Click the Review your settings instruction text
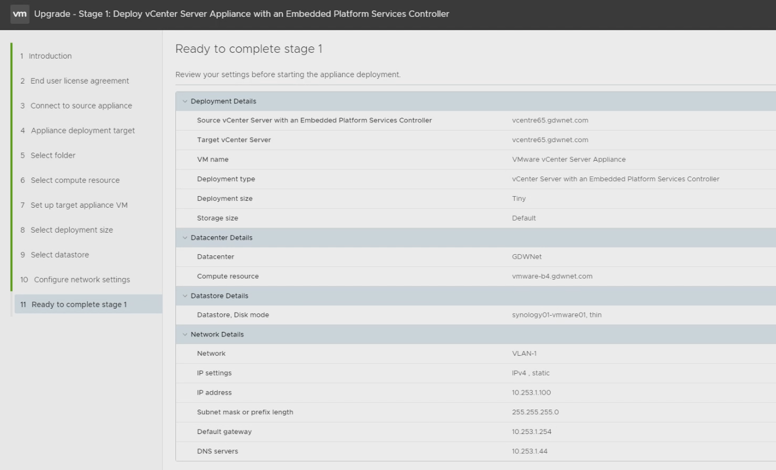 [x=288, y=75]
